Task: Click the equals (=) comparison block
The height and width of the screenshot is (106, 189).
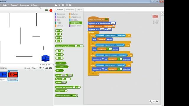Action: (59, 54)
